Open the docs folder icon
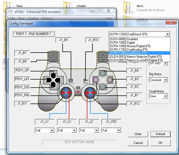179x155 pixels. 128,8
